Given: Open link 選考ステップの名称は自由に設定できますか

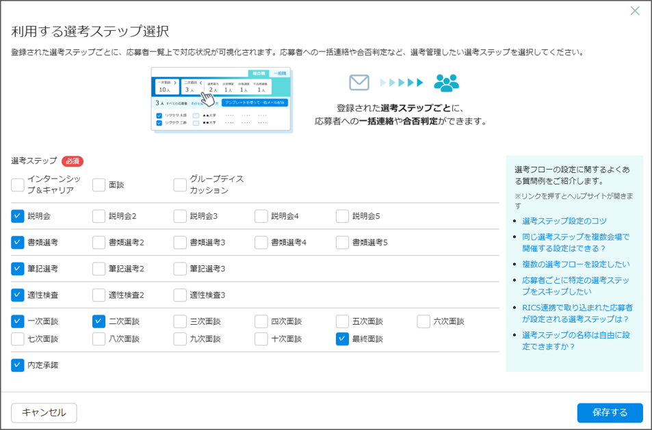Looking at the screenshot, I should (x=576, y=340).
